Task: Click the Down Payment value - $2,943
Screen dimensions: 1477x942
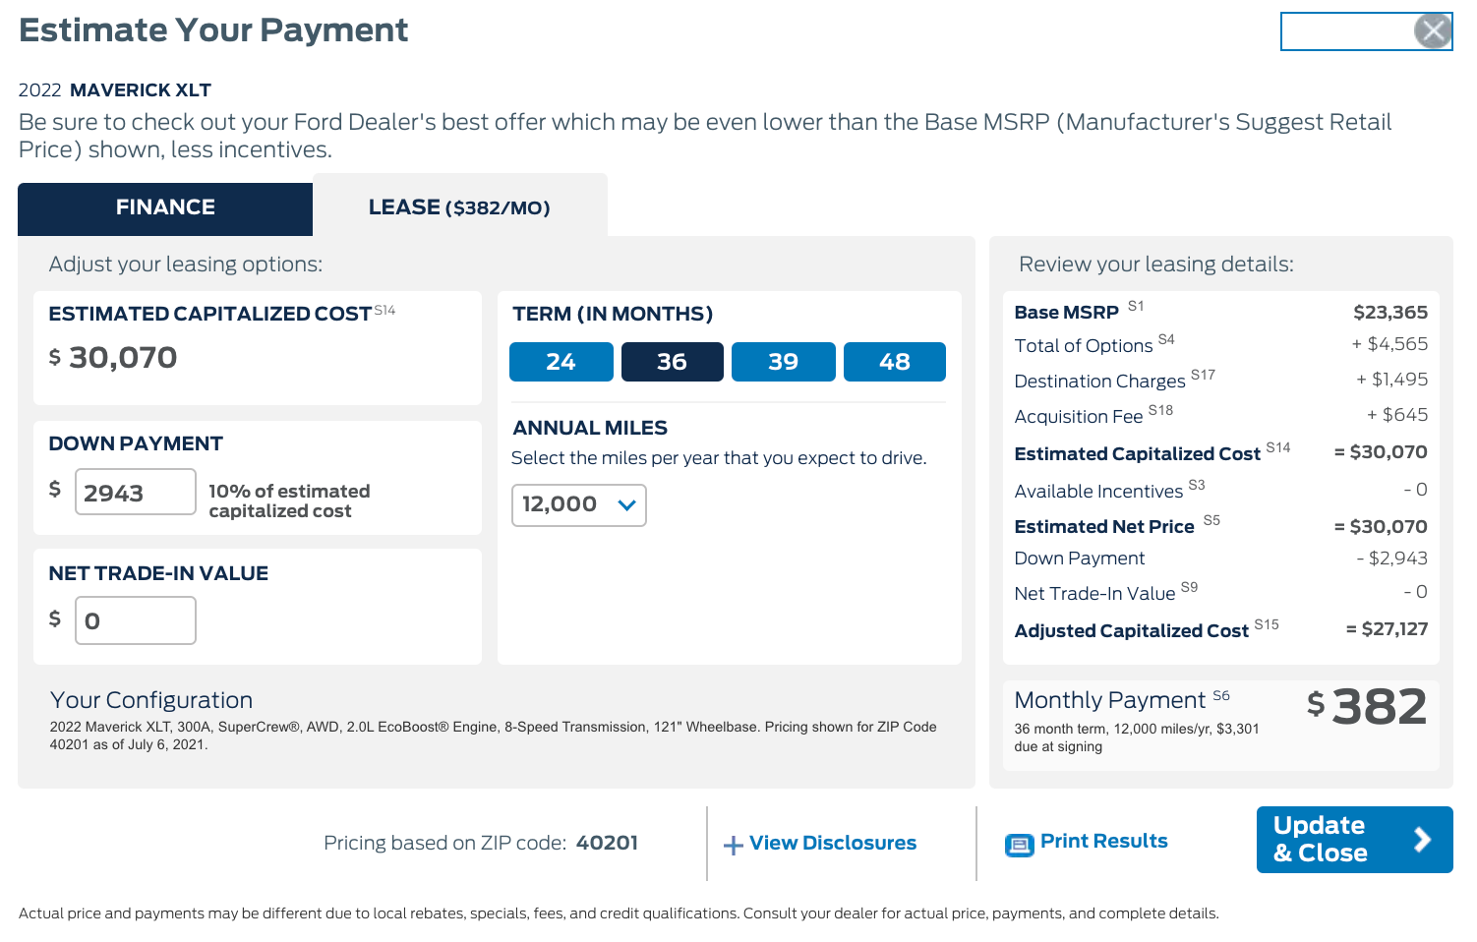Action: click(x=1392, y=559)
